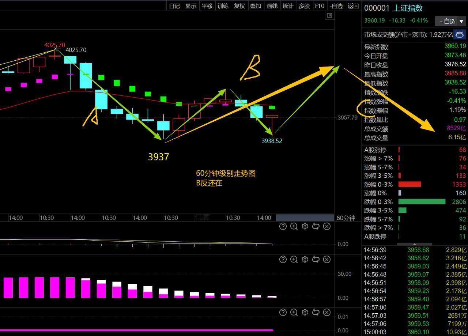Click the 14:56:39 tick row
Image resolution: width=468 pixels, height=336 pixels.
pyautogui.click(x=415, y=250)
